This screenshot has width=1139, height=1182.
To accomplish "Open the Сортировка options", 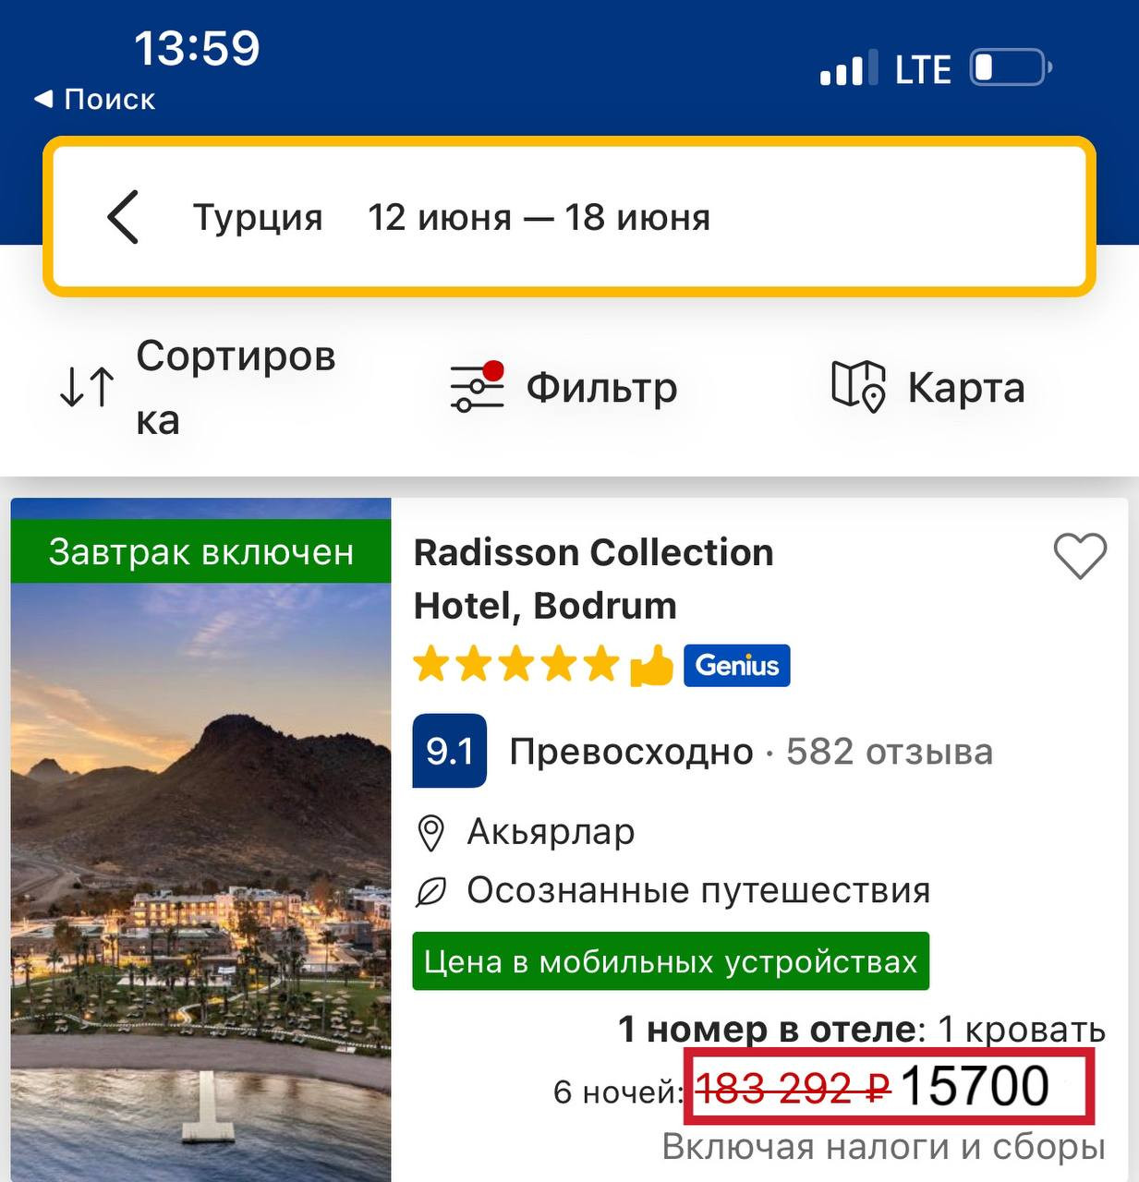I will (235, 387).
